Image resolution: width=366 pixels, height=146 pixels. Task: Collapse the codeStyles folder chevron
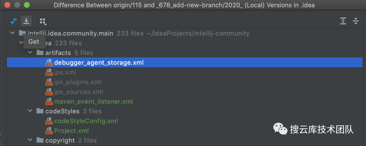click(30, 111)
